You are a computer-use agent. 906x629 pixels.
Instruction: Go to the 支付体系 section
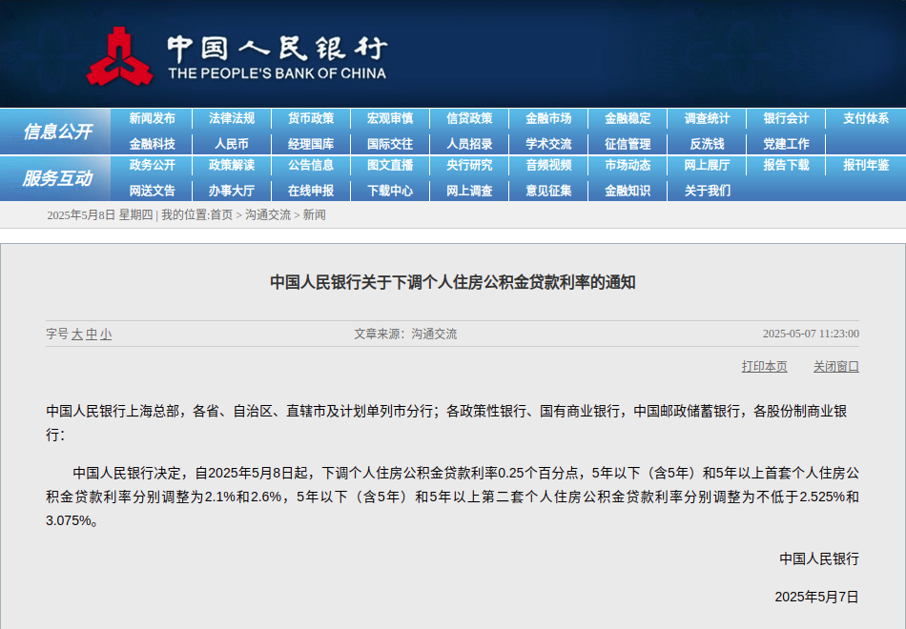865,118
